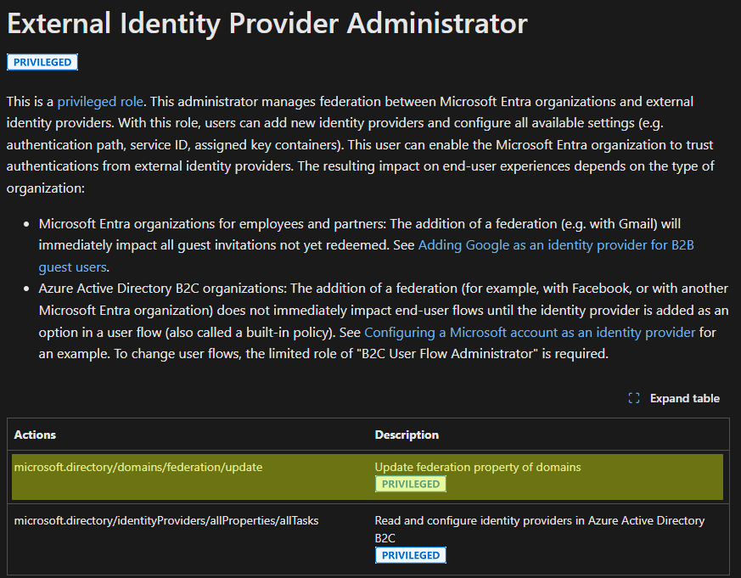Click the Actions column header

(x=35, y=435)
